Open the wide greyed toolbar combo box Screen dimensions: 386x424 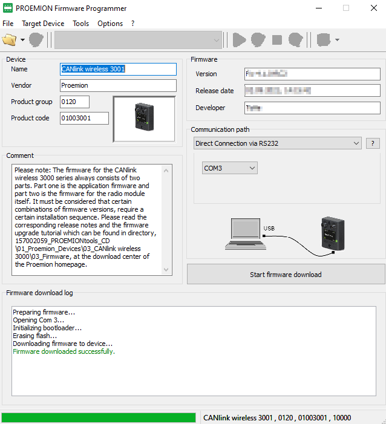point(139,40)
